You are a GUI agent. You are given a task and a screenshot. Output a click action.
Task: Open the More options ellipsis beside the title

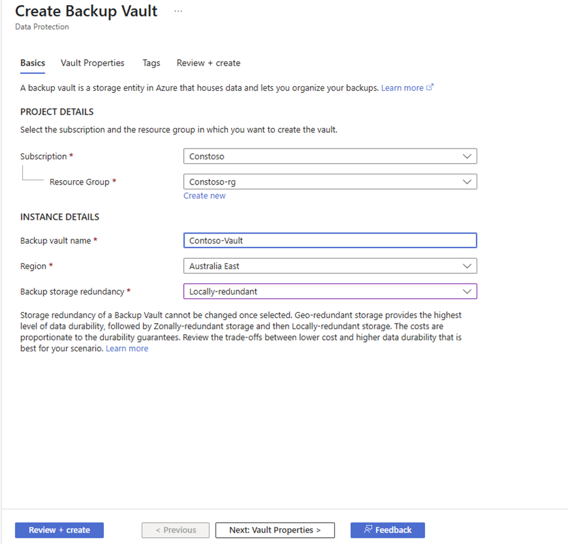(x=178, y=11)
